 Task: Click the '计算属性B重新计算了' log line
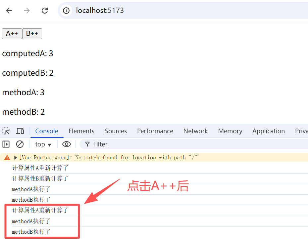tap(40, 179)
